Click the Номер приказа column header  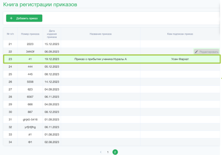pos(30,34)
